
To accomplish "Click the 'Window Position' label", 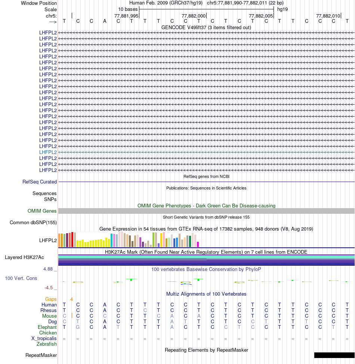I will click(39, 3).
